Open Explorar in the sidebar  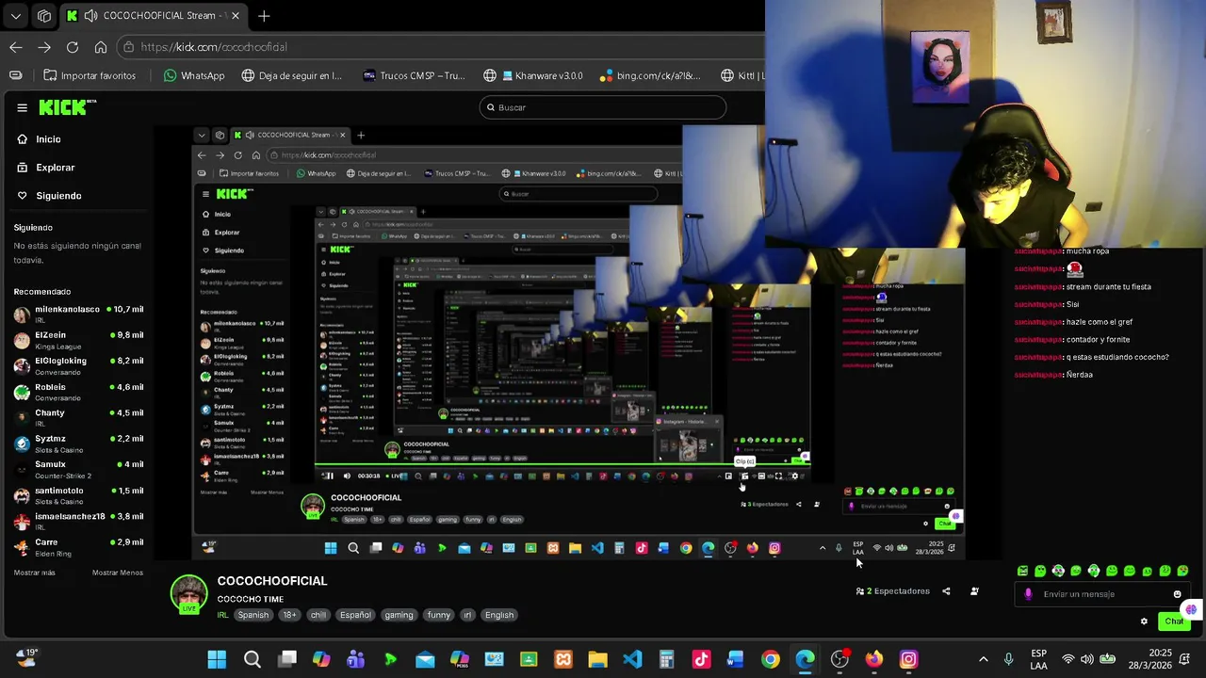coord(55,168)
